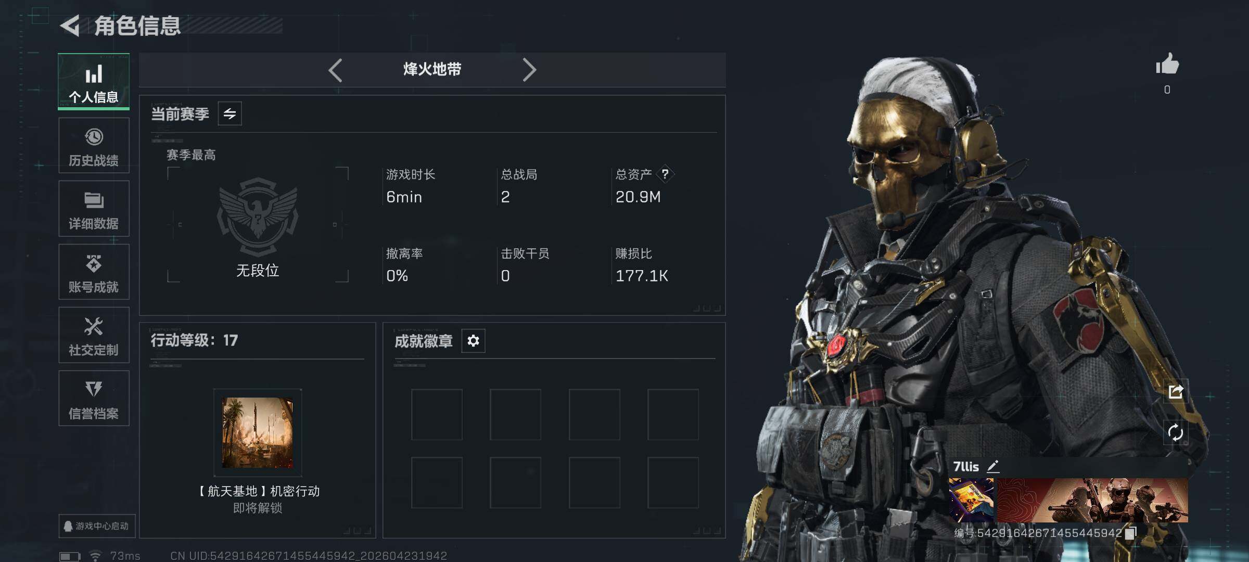Viewport: 1249px width, 562px height.
Task: Click the 游戏中心启动 button
Action: tap(97, 526)
